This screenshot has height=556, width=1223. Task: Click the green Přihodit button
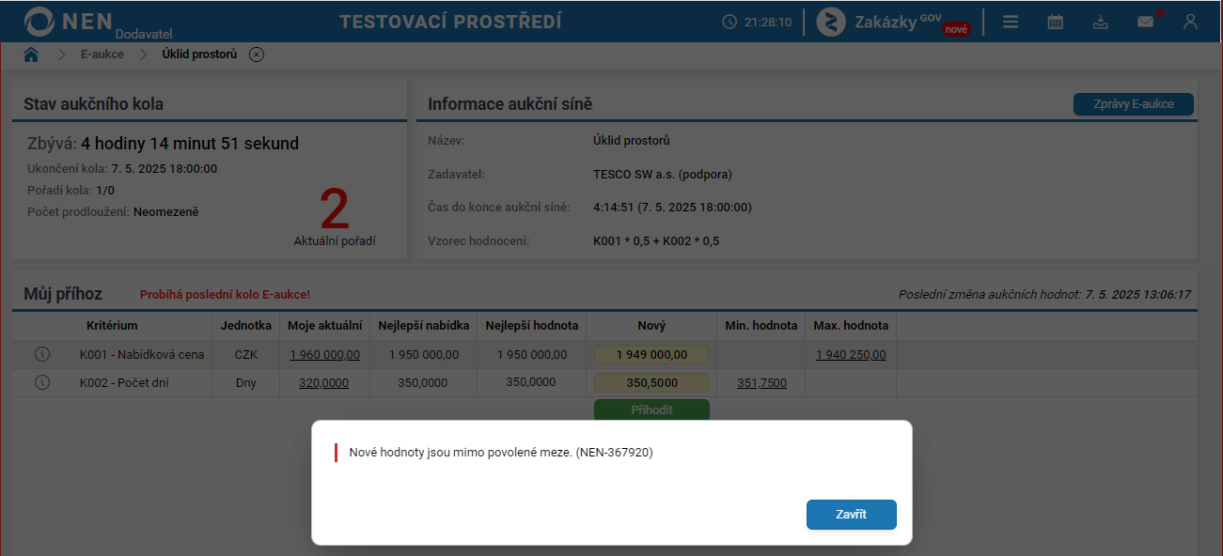[x=651, y=410]
